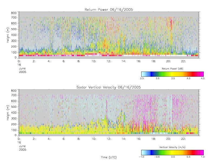The width and height of the screenshot is (214, 165).
Task: Click the "6:" time tick under Return Power plot
Action: [64, 61]
